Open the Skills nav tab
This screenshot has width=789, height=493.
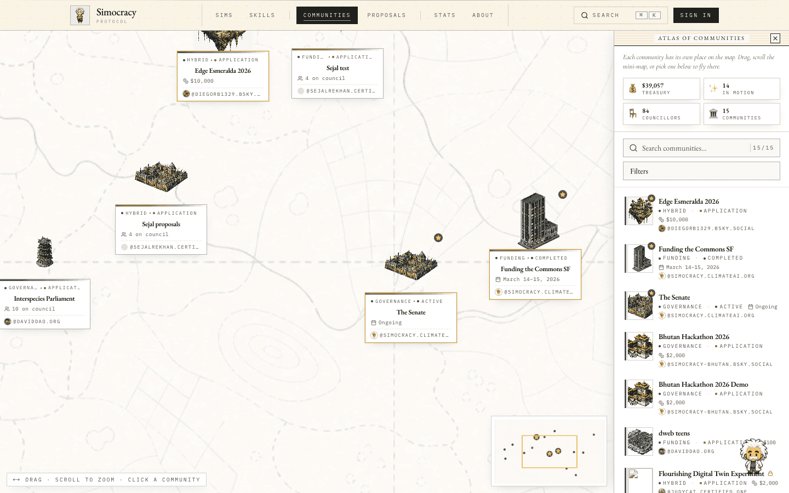(x=262, y=15)
